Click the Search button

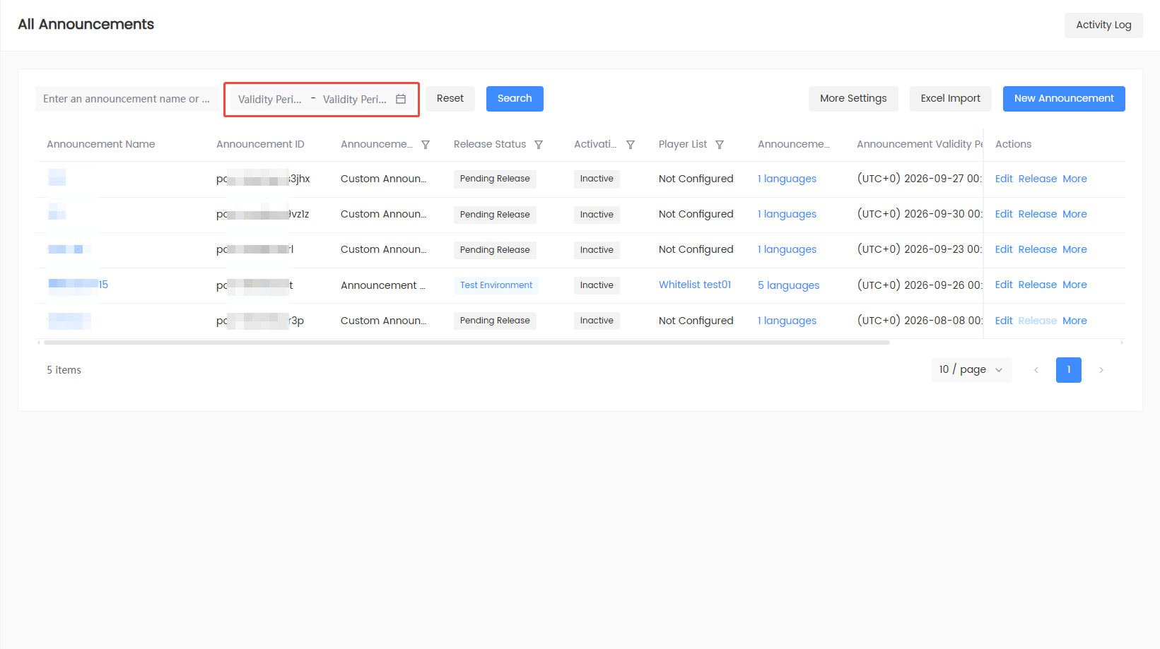click(515, 99)
